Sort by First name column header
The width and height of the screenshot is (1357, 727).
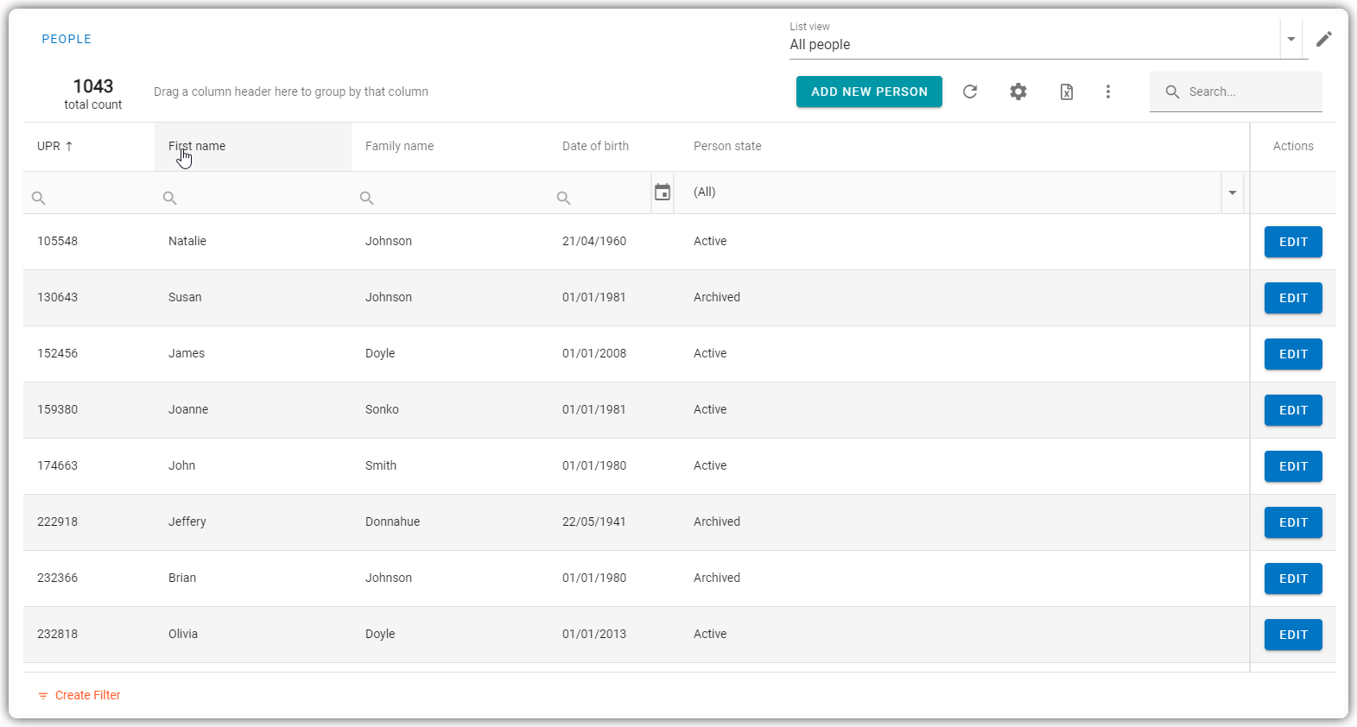pos(253,147)
